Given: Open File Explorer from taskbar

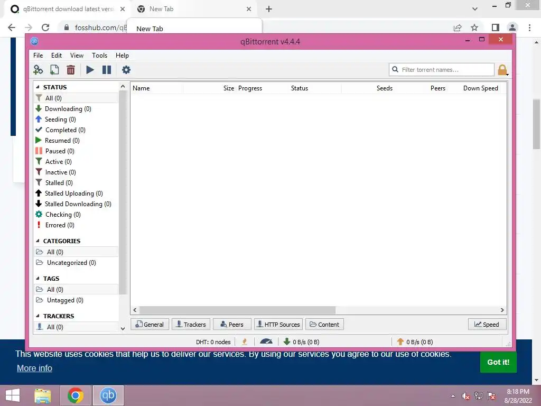Looking at the screenshot, I should pyautogui.click(x=43, y=395).
